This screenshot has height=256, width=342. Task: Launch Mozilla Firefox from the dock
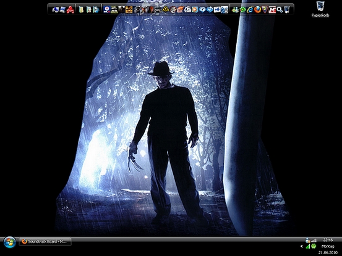coord(258,10)
